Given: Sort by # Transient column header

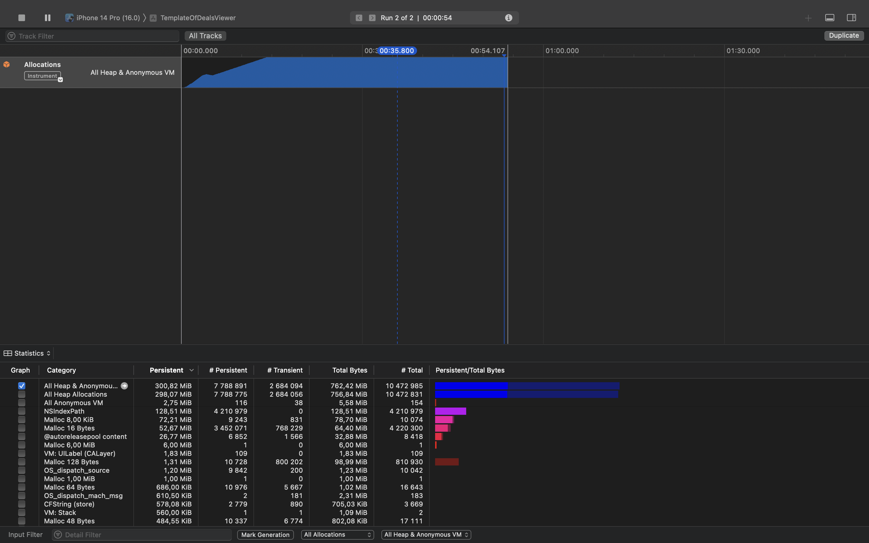Looking at the screenshot, I should [x=281, y=370].
